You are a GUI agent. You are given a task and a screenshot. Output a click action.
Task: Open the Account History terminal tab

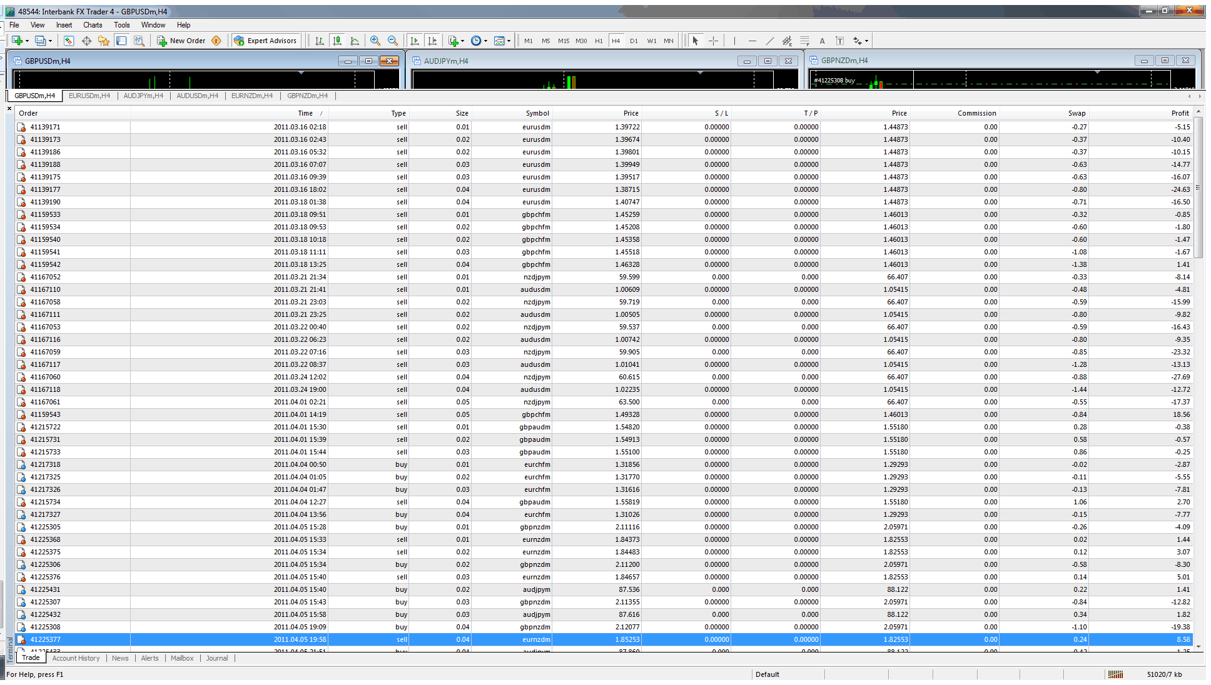(x=76, y=658)
